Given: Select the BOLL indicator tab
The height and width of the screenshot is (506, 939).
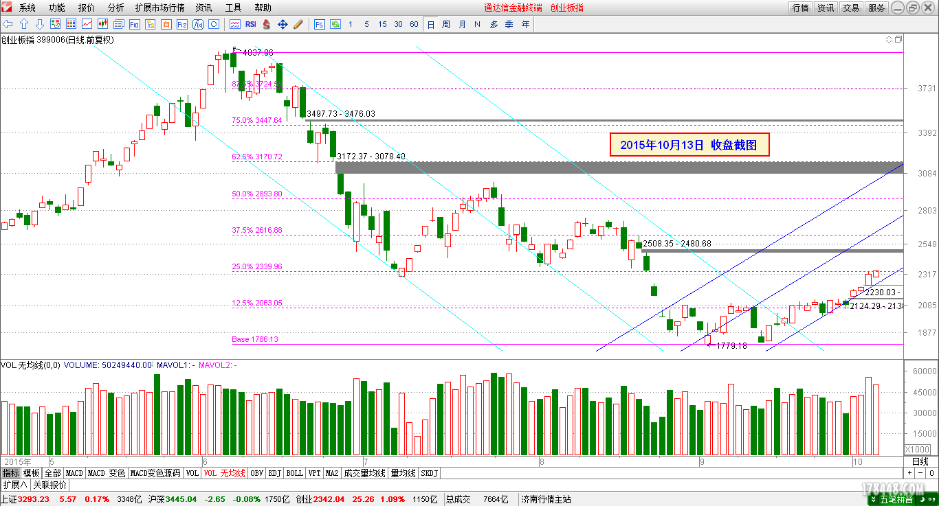Looking at the screenshot, I should [295, 473].
